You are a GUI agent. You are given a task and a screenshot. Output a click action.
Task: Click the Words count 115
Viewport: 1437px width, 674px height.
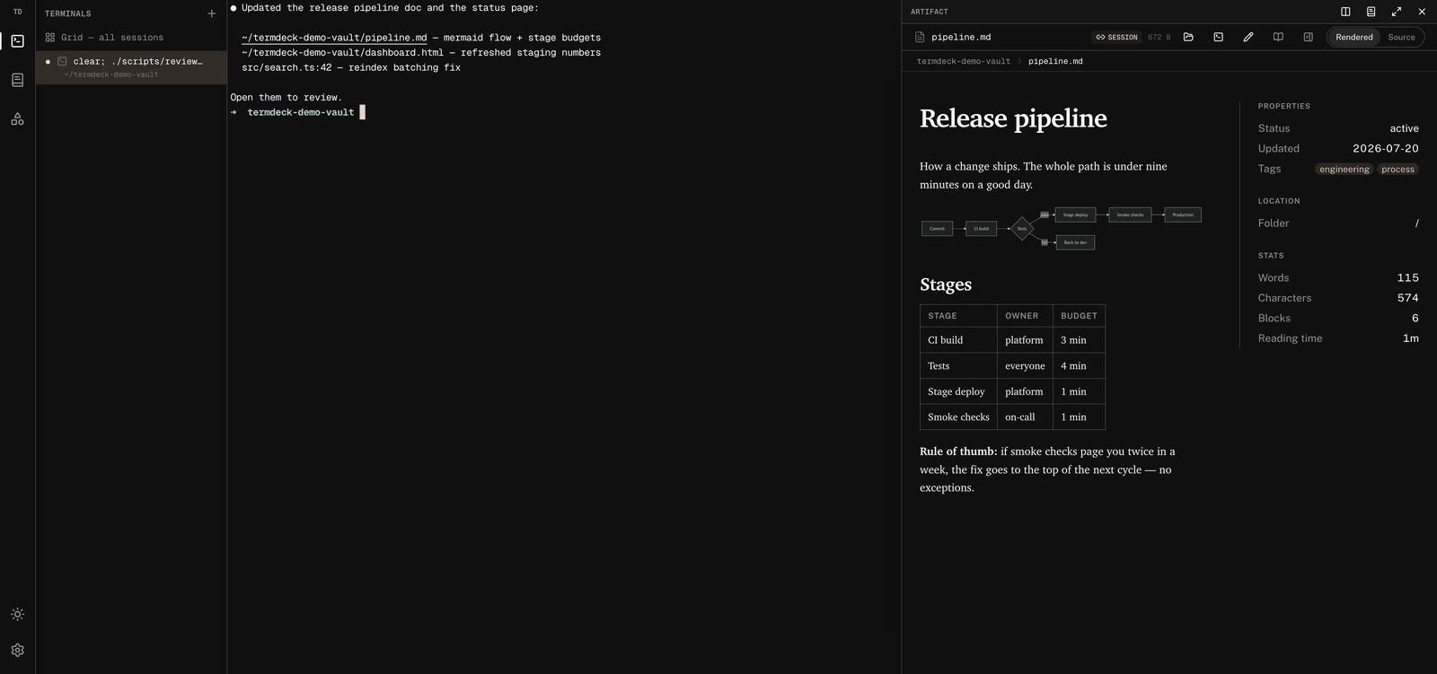coord(1408,278)
